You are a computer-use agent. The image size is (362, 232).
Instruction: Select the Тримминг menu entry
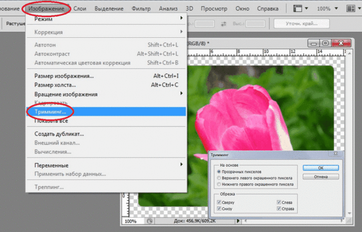point(106,112)
